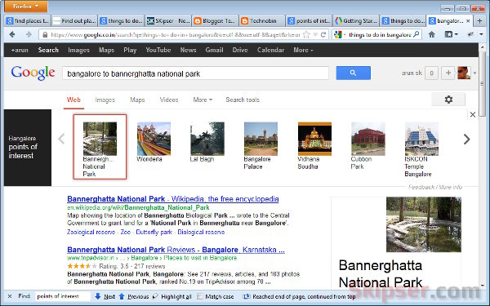
Task: Open the Zoological reserve sitelink
Action: pyautogui.click(x=91, y=232)
